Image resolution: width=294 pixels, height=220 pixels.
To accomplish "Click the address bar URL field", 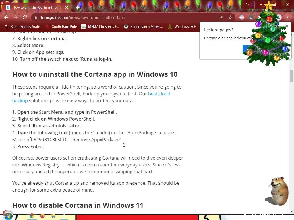I will click(124, 17).
